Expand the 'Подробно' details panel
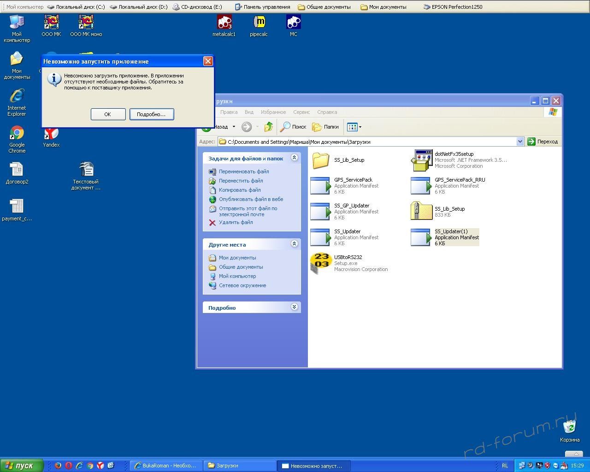 pos(294,307)
